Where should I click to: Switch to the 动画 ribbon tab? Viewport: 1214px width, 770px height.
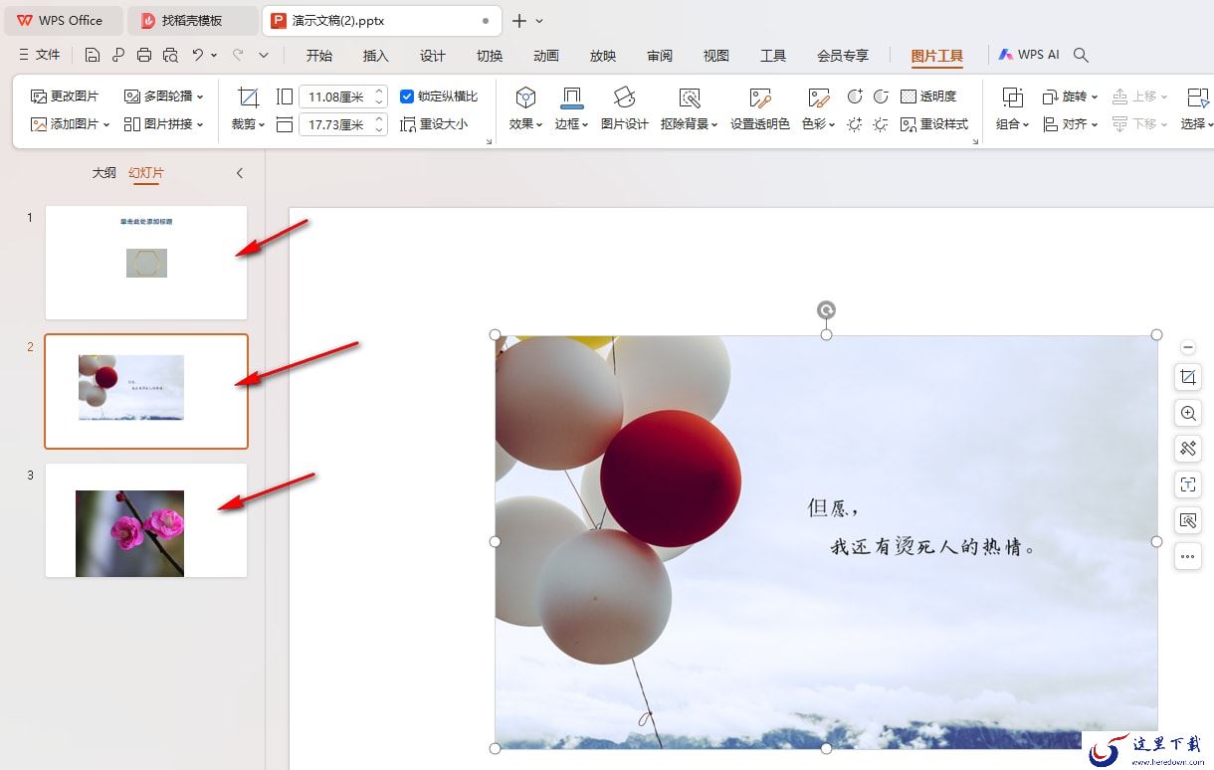(x=546, y=56)
